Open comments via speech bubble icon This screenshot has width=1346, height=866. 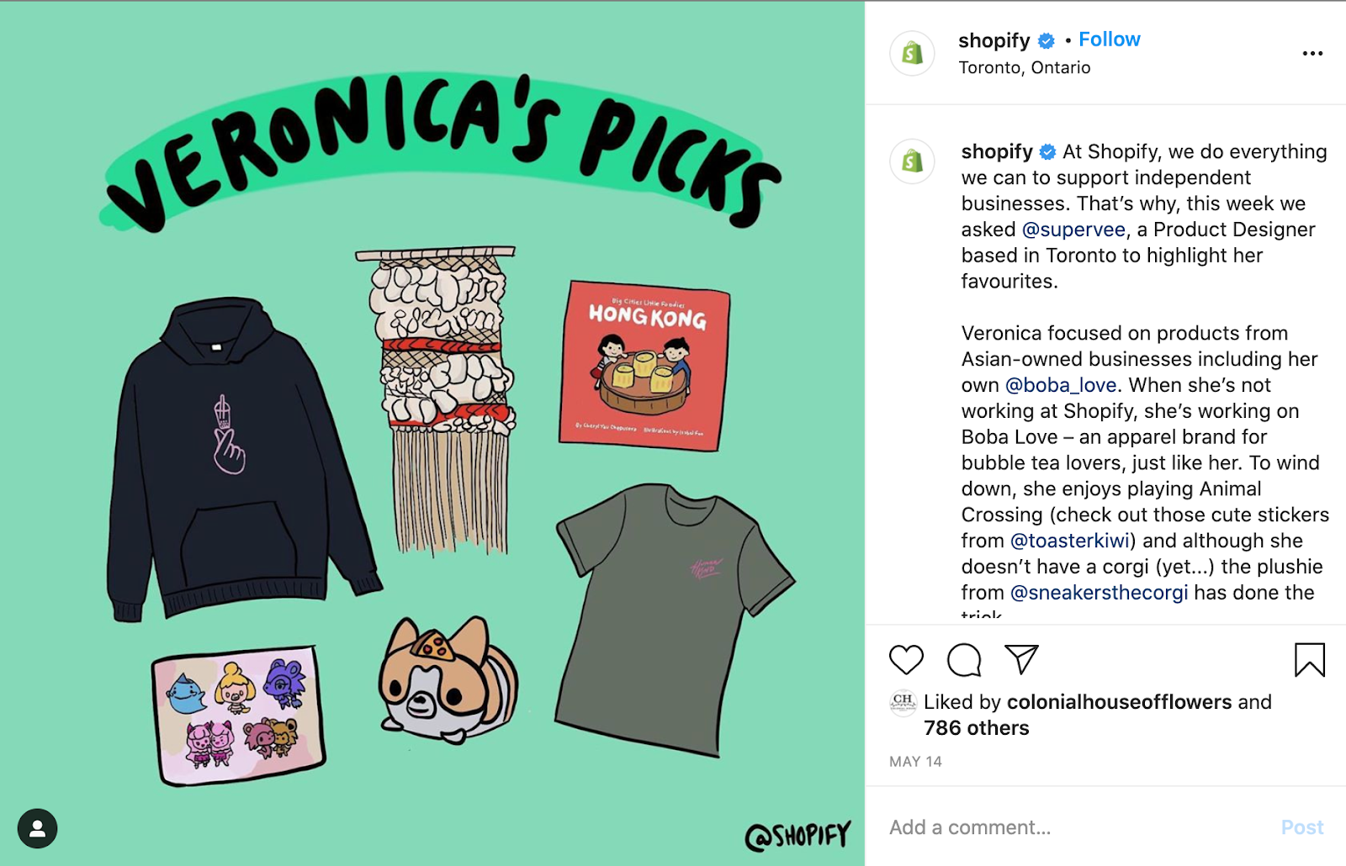tap(964, 660)
